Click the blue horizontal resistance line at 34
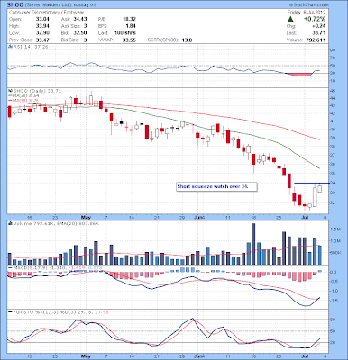The width and height of the screenshot is (348, 360). tap(311, 183)
